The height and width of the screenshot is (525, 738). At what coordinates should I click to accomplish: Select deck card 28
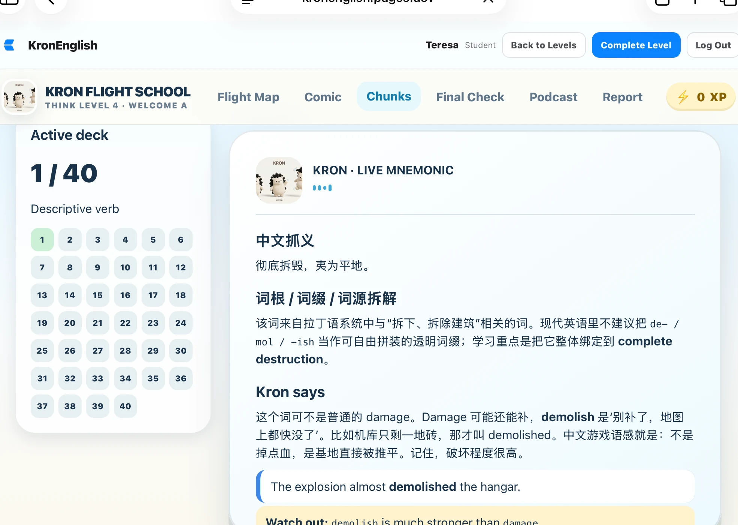pos(125,351)
